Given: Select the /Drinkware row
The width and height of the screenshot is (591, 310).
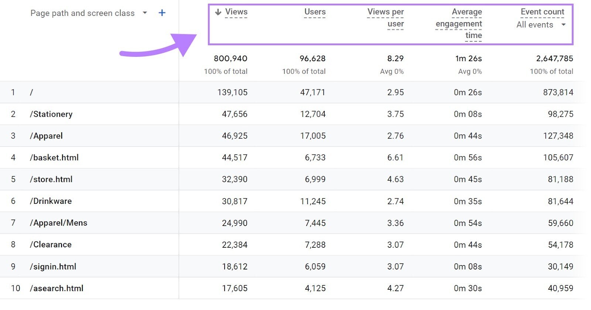Looking at the screenshot, I should (51, 201).
